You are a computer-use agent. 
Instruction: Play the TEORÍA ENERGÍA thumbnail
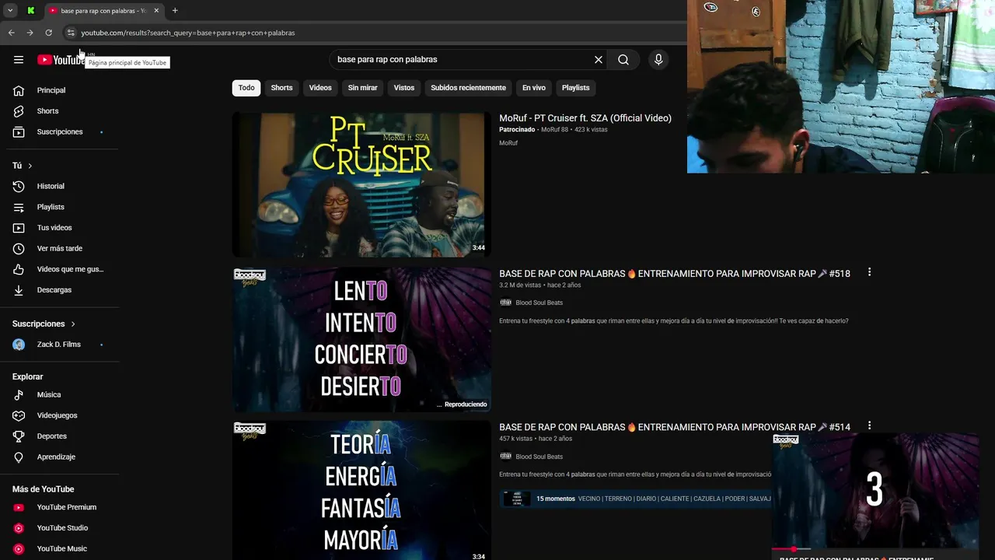[361, 490]
